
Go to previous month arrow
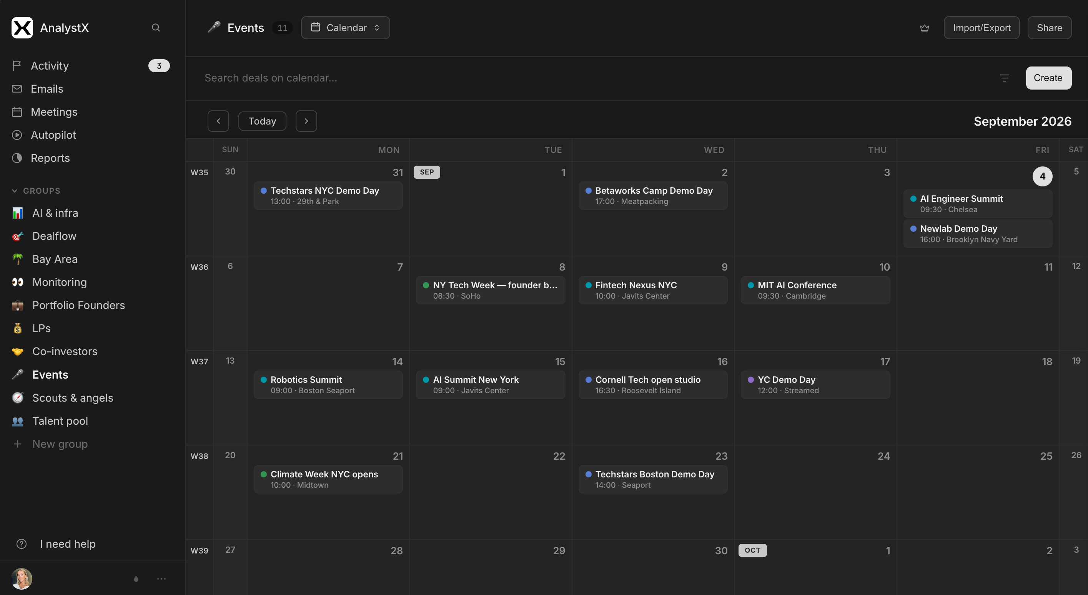(218, 121)
